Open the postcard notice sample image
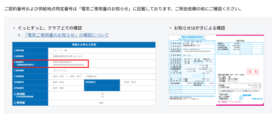 tap(216, 70)
